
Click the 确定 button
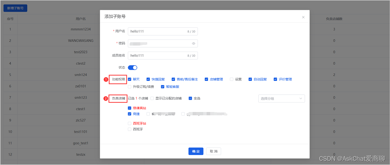pos(196,151)
